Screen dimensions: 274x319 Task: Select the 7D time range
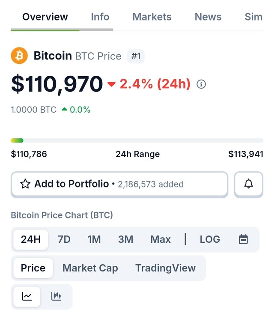[x=64, y=239]
